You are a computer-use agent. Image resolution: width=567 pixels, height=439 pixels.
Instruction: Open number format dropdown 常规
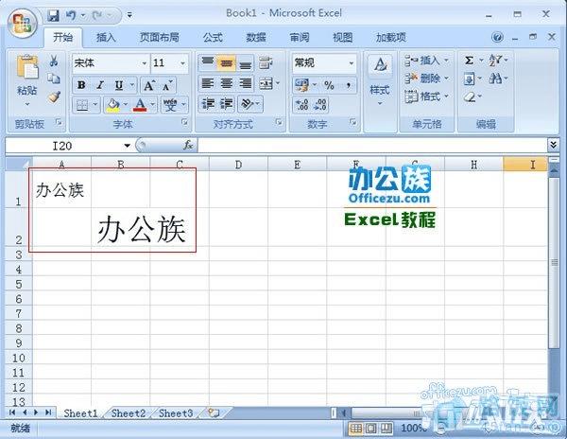[x=352, y=63]
